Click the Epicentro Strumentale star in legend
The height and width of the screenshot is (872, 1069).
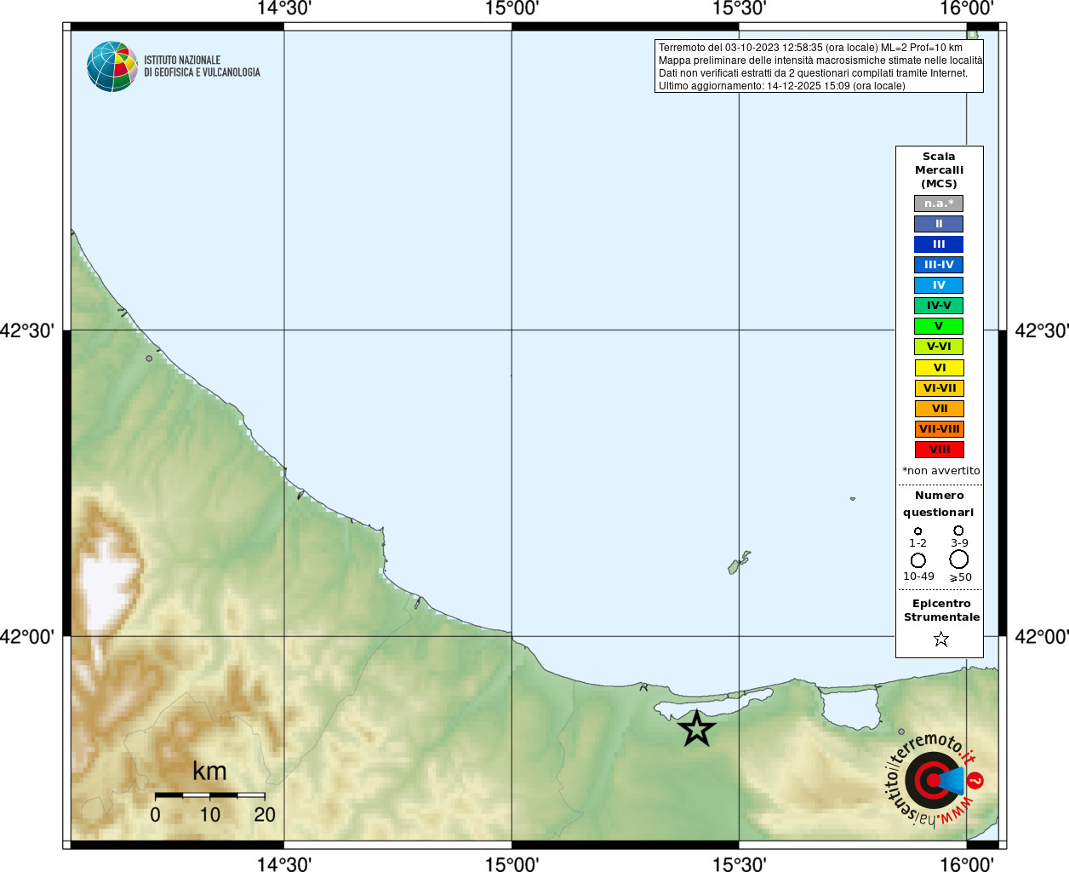coord(940,639)
